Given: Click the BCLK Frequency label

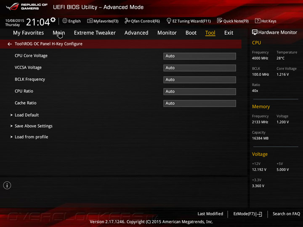Looking at the screenshot, I should click(x=30, y=79).
